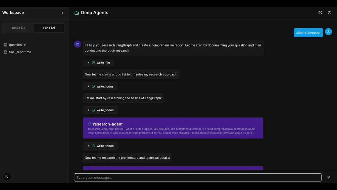Click the research-agent description text
337x190 pixels.
tap(172, 131)
